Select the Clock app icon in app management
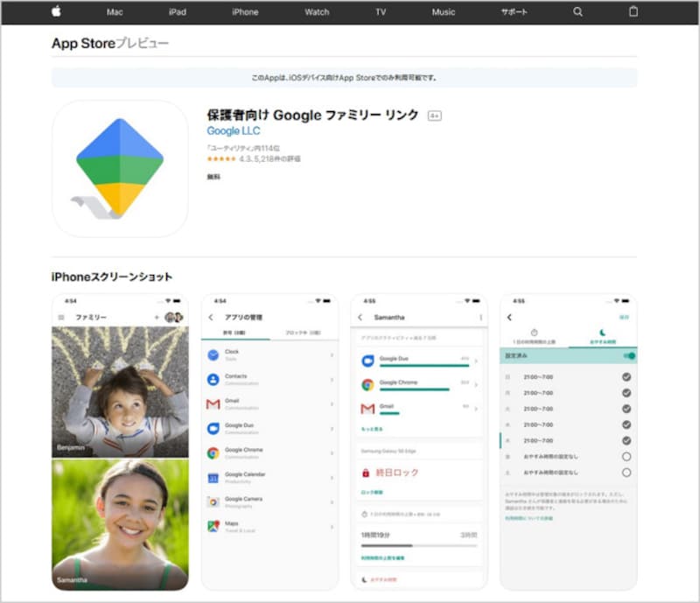This screenshot has width=700, height=603. pyautogui.click(x=213, y=354)
